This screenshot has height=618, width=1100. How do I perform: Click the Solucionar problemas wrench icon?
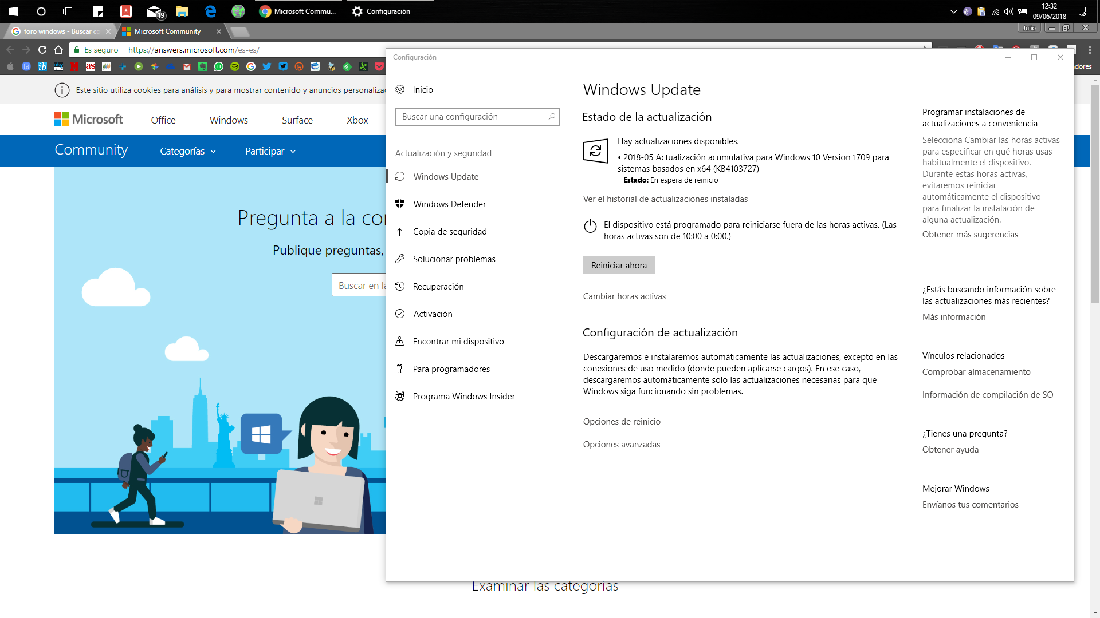[x=400, y=259]
